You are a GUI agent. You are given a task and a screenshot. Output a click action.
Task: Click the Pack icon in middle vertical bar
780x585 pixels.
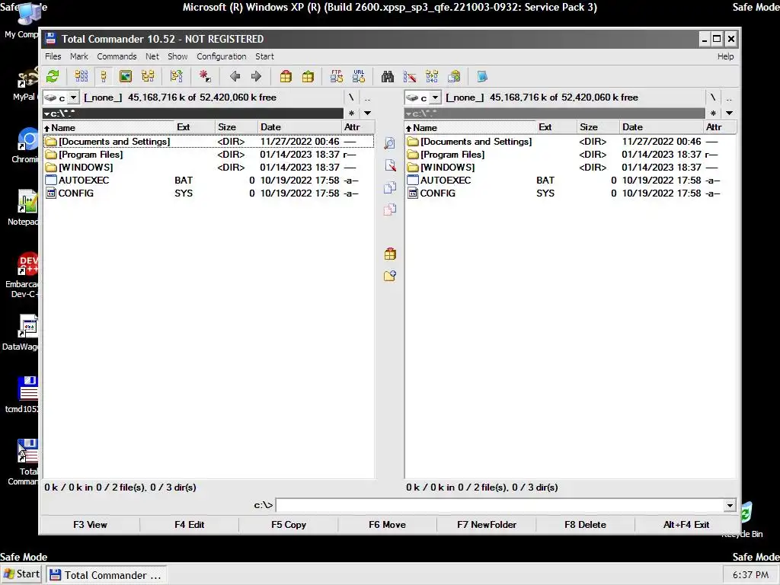tap(390, 254)
